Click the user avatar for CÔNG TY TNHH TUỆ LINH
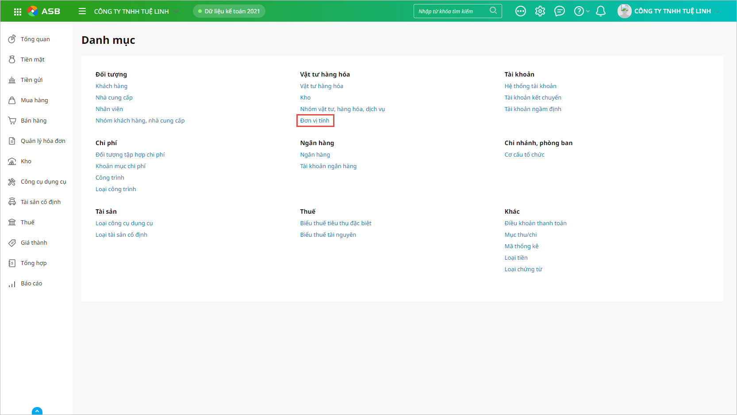The width and height of the screenshot is (737, 415). pos(624,11)
